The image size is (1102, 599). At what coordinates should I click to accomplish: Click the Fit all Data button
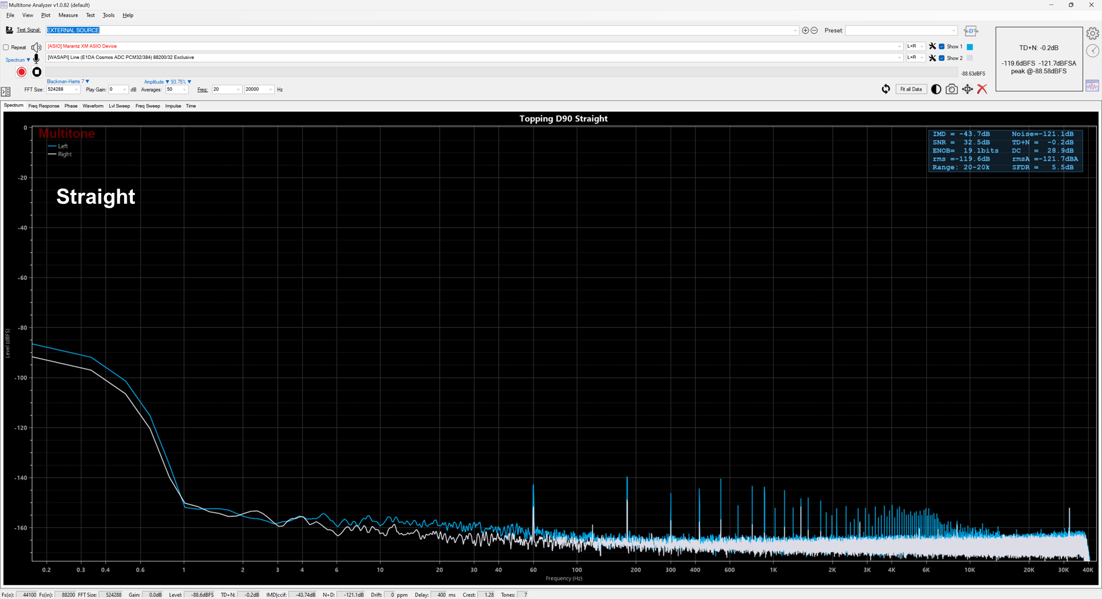coord(911,89)
